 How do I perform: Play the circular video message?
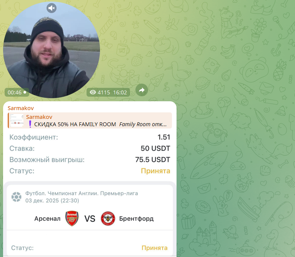52,50
